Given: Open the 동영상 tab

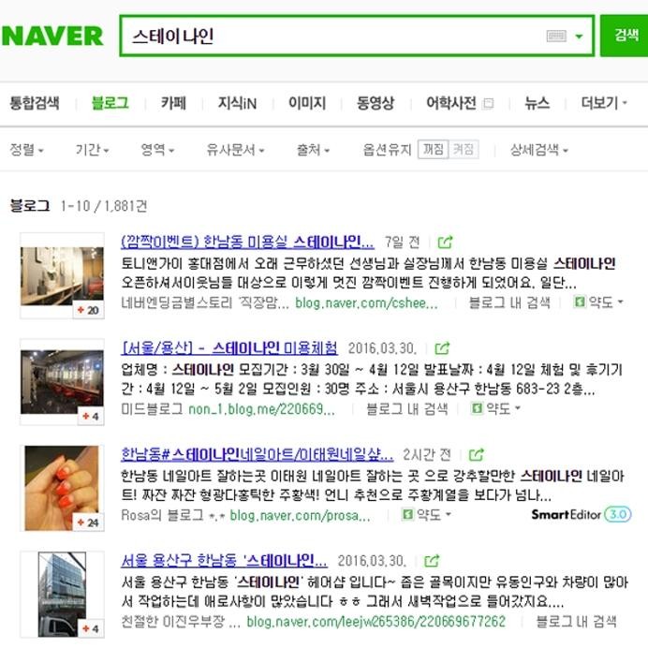Looking at the screenshot, I should pos(376,103).
